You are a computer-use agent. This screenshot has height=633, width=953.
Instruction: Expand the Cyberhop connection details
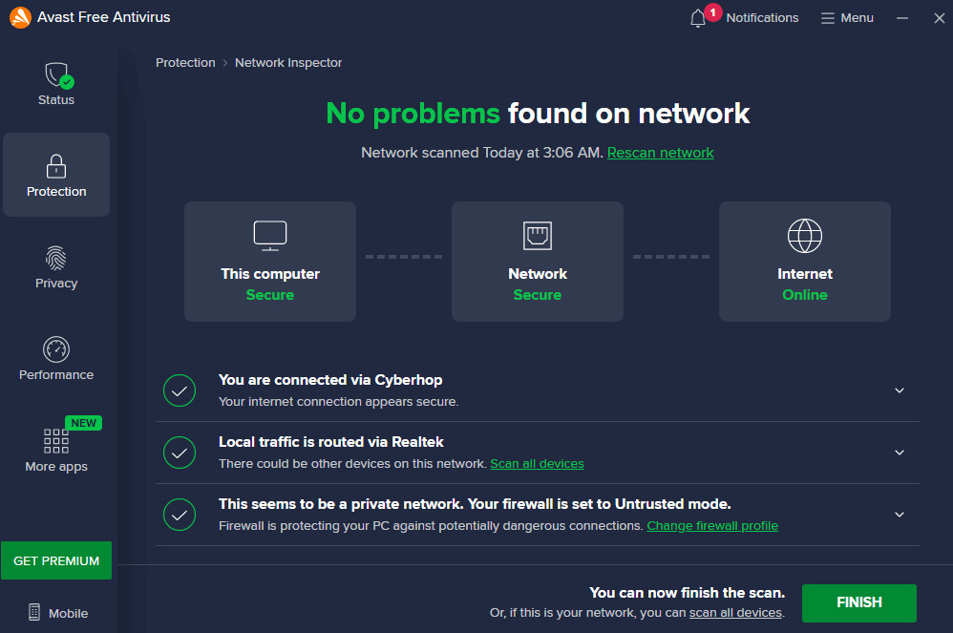pyautogui.click(x=900, y=390)
